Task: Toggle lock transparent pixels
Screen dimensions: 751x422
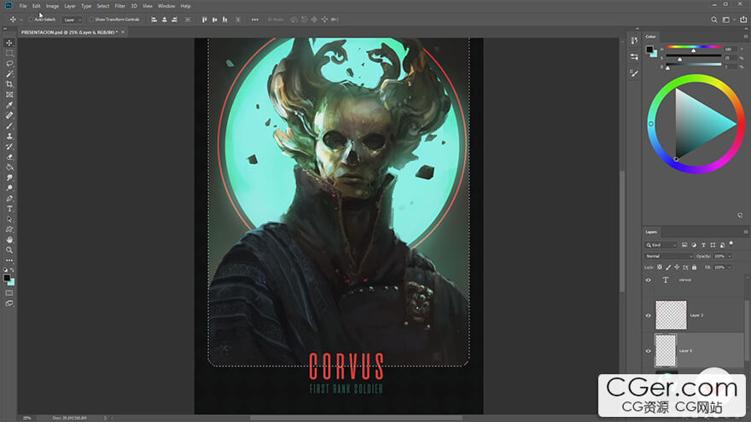Action: pyautogui.click(x=660, y=268)
